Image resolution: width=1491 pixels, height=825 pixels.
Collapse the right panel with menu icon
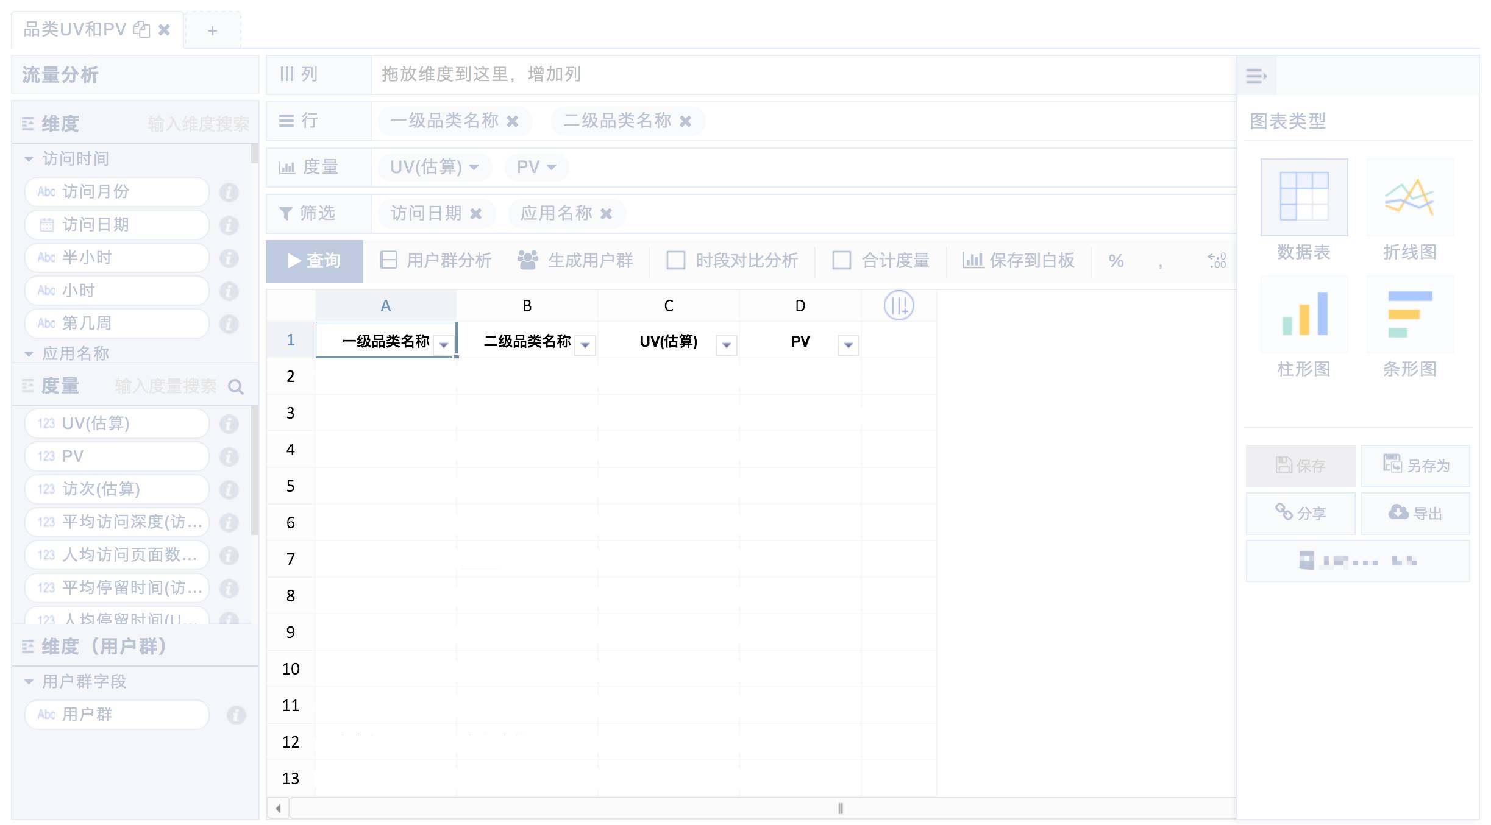pos(1256,76)
